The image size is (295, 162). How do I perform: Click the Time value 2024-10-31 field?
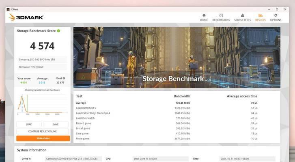(x=247, y=159)
